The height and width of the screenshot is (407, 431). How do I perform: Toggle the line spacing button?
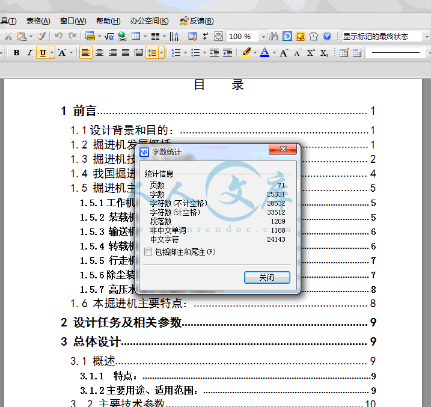(x=152, y=52)
